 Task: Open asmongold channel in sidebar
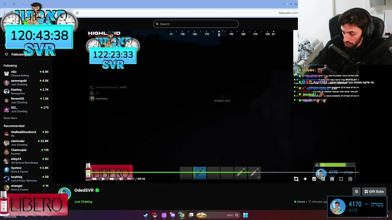tap(26, 82)
